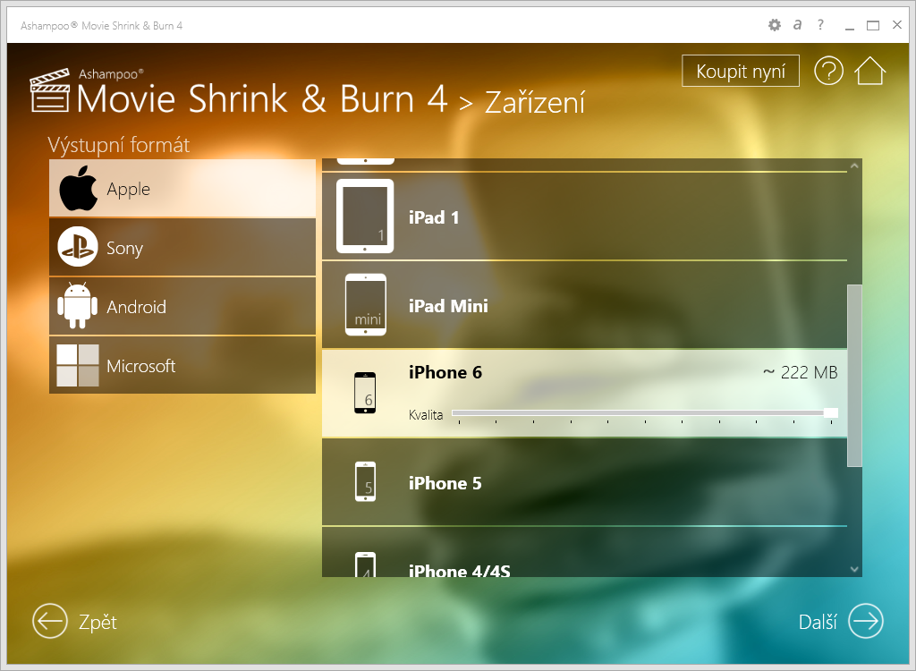The height and width of the screenshot is (671, 916).
Task: Click the Microsoft Windows logo icon
Action: pos(78,365)
